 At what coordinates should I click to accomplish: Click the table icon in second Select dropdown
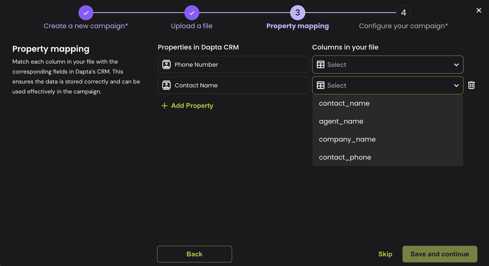(320, 85)
